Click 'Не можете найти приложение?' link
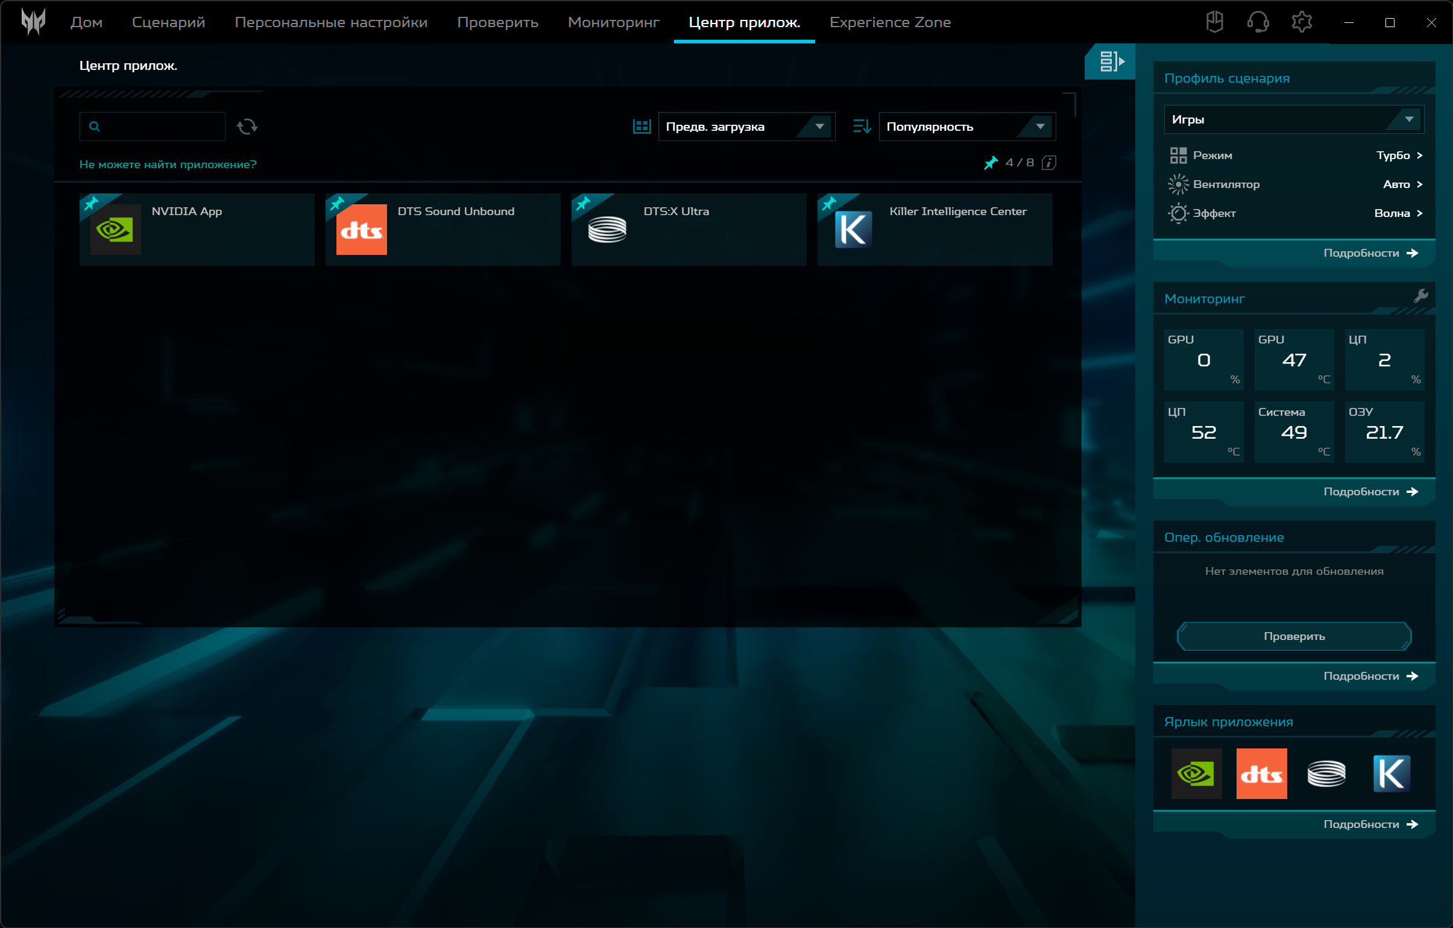This screenshot has width=1453, height=928. pyautogui.click(x=168, y=165)
